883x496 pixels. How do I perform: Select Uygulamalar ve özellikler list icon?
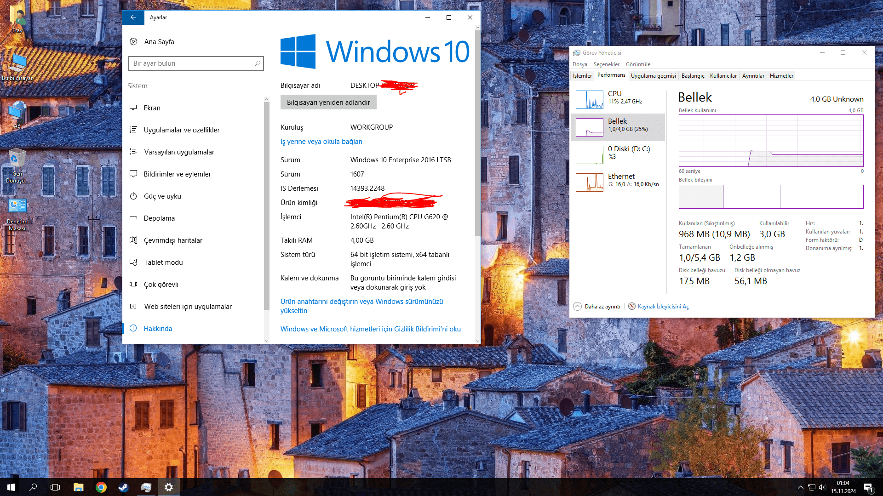133,130
